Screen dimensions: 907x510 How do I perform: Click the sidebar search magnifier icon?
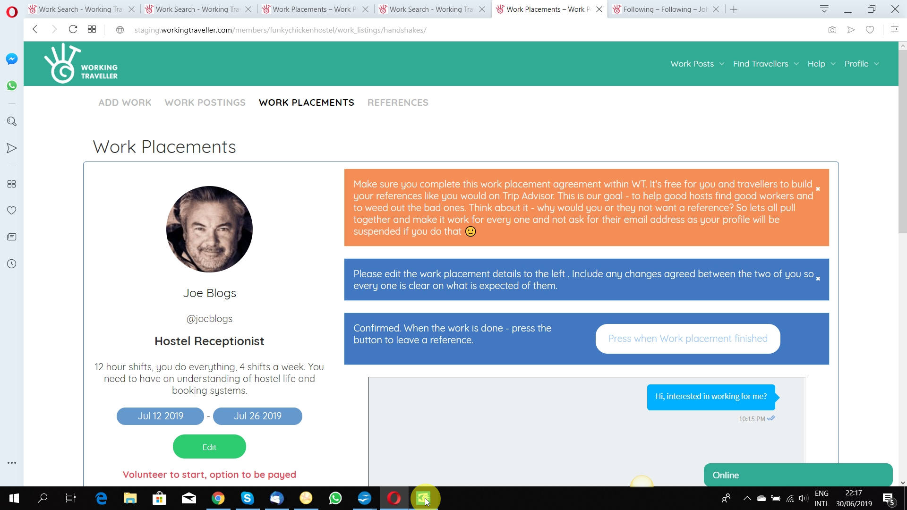click(12, 122)
